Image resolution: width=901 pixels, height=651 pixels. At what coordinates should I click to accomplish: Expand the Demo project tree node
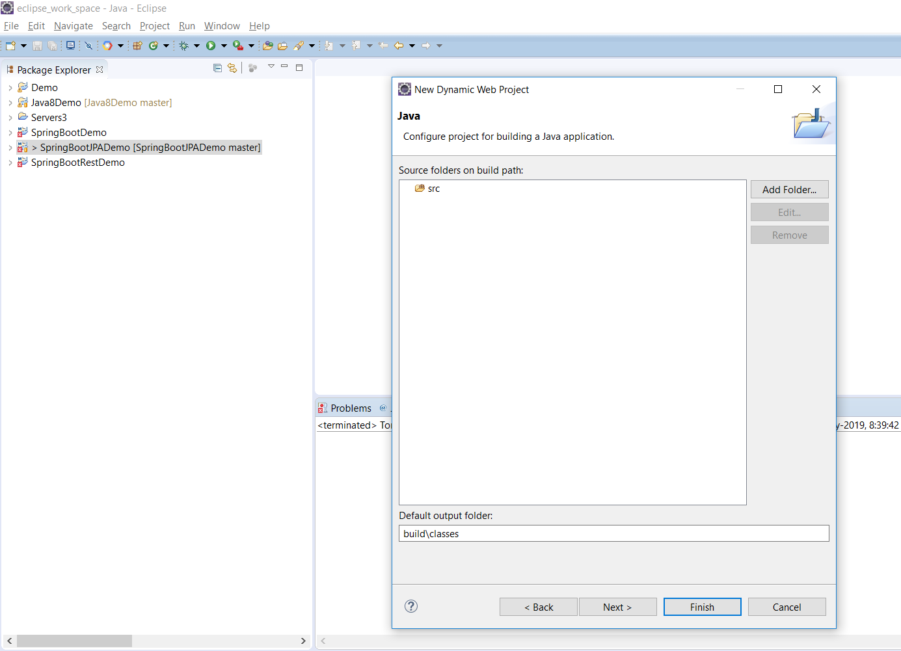(x=10, y=88)
